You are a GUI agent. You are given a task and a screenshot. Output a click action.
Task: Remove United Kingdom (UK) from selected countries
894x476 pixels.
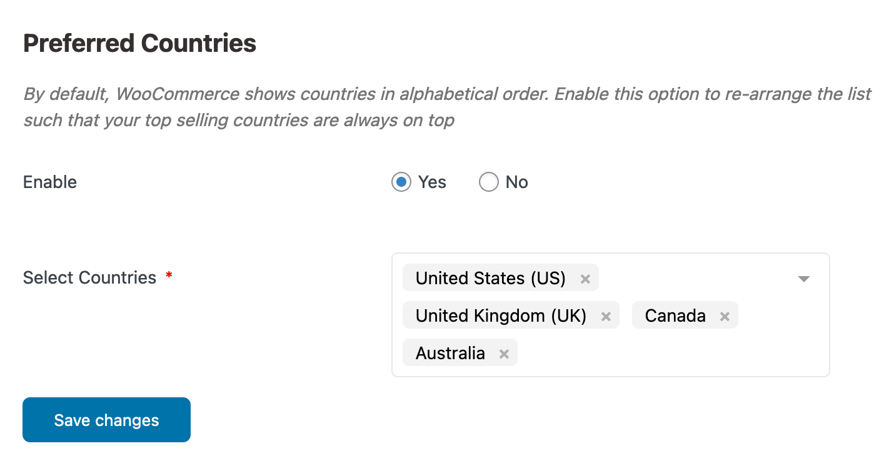pos(605,315)
